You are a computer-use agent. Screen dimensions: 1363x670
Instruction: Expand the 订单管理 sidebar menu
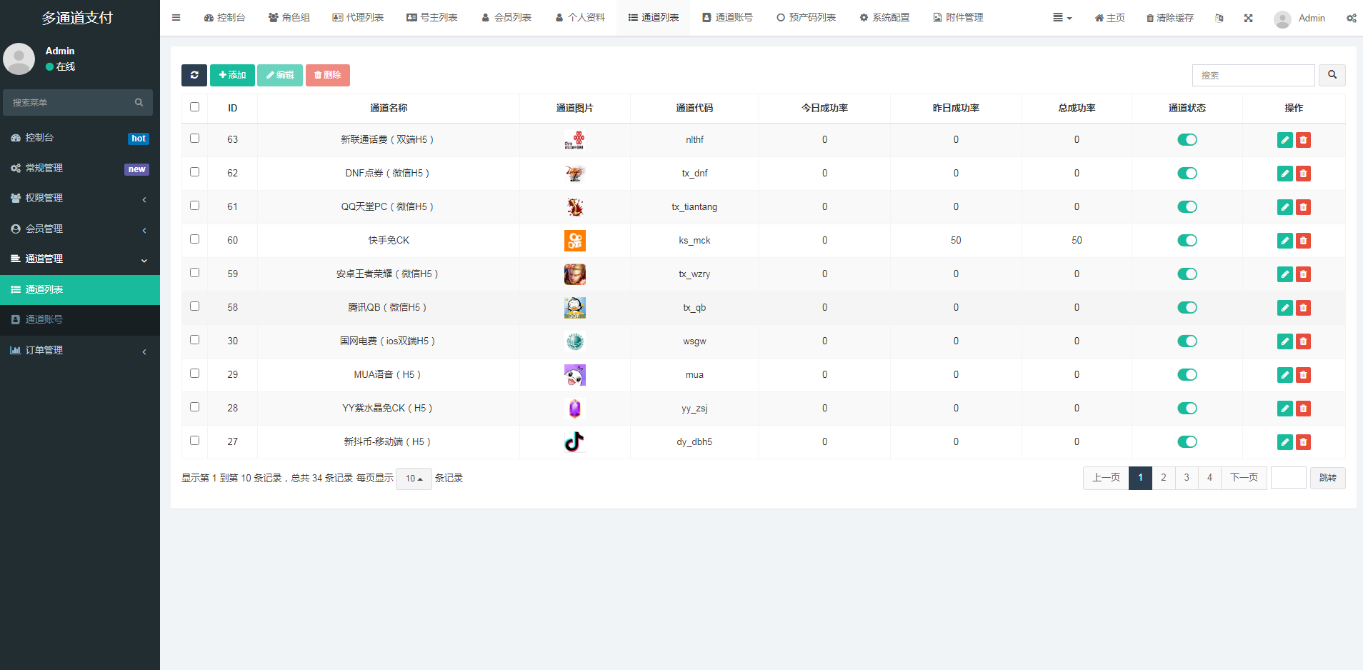(x=80, y=351)
